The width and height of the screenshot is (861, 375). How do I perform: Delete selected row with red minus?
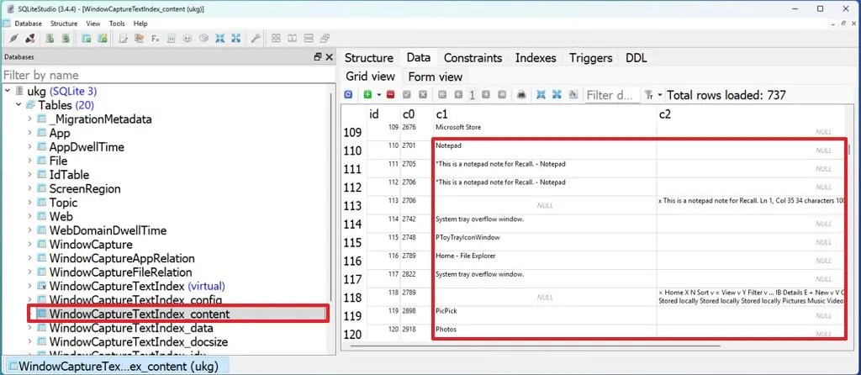pyautogui.click(x=390, y=95)
